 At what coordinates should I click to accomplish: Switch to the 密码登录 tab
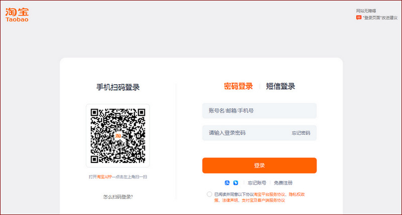(238, 86)
